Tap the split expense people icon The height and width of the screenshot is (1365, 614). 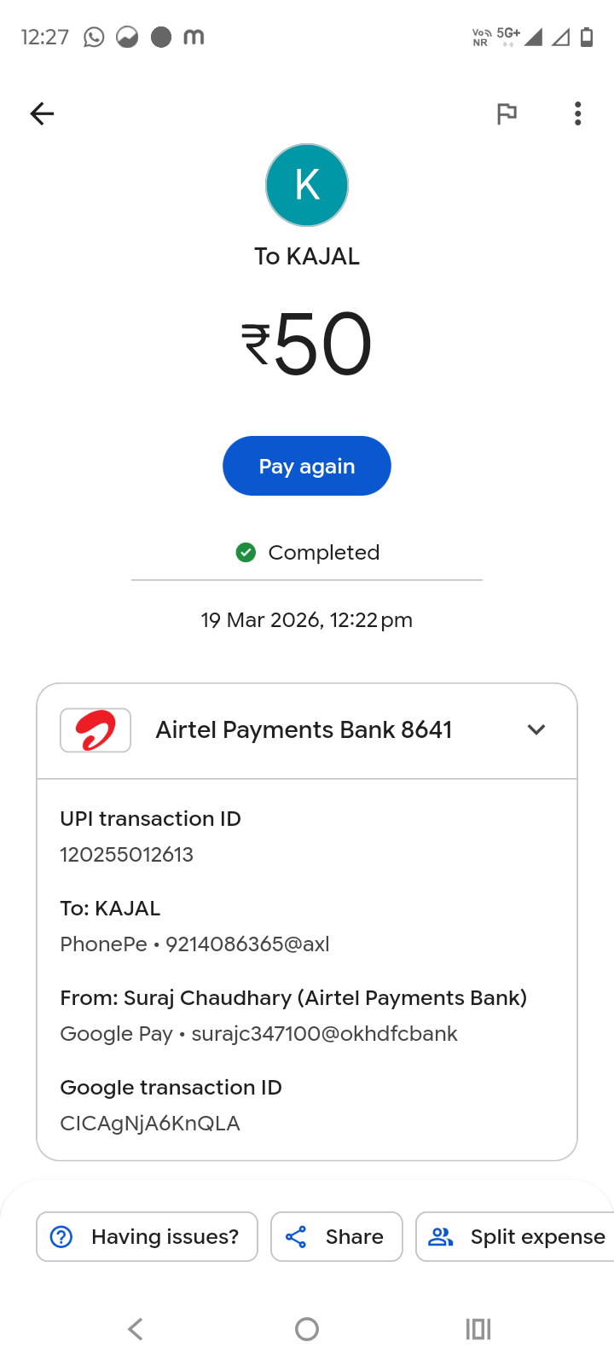tap(441, 1236)
